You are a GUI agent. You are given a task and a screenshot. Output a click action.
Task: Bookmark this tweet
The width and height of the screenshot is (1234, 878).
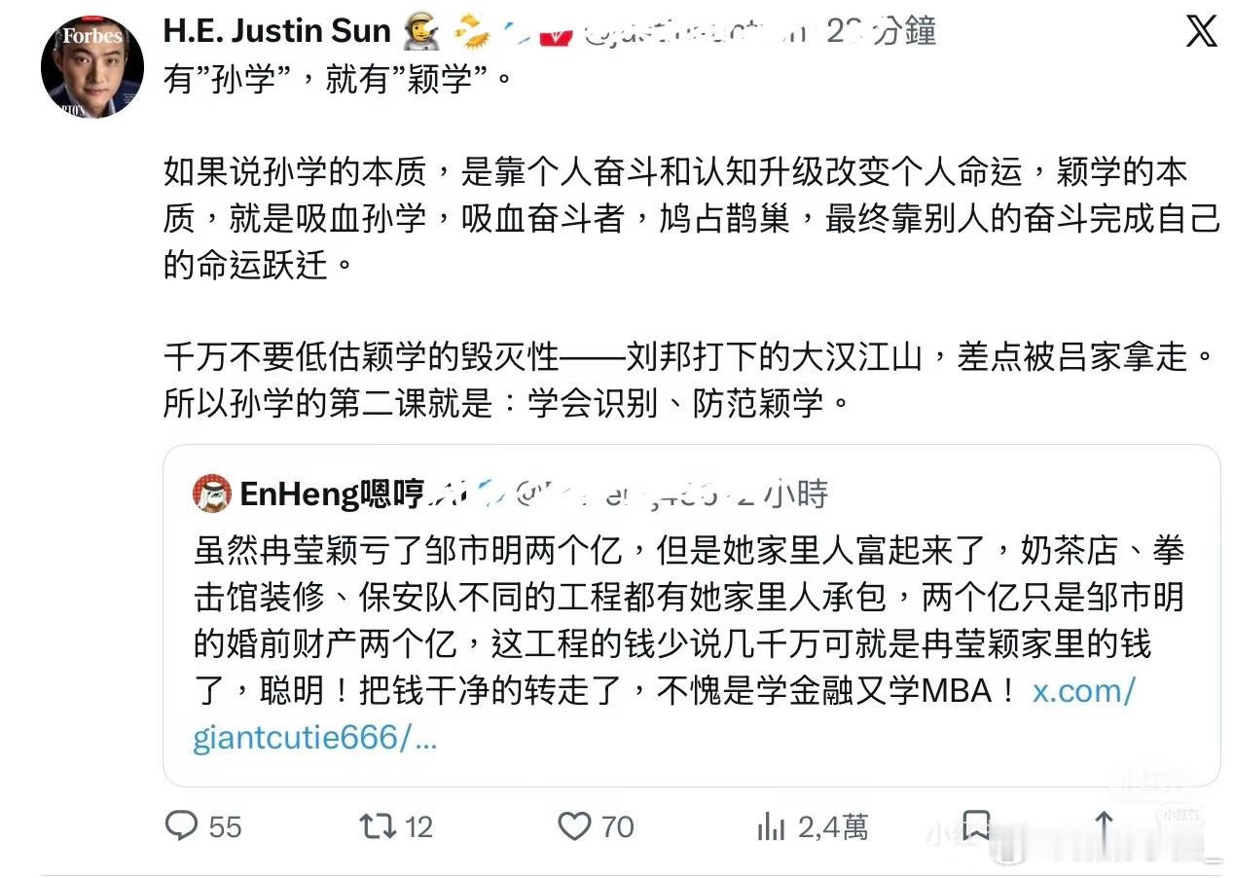click(976, 826)
